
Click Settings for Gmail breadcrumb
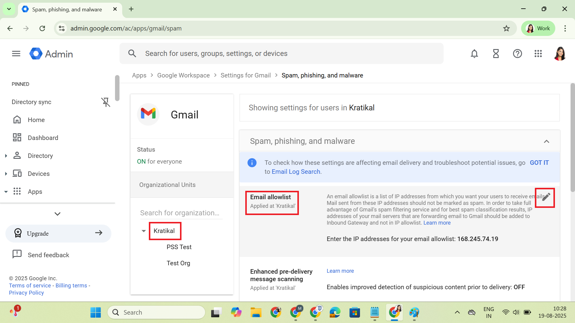[x=246, y=75]
